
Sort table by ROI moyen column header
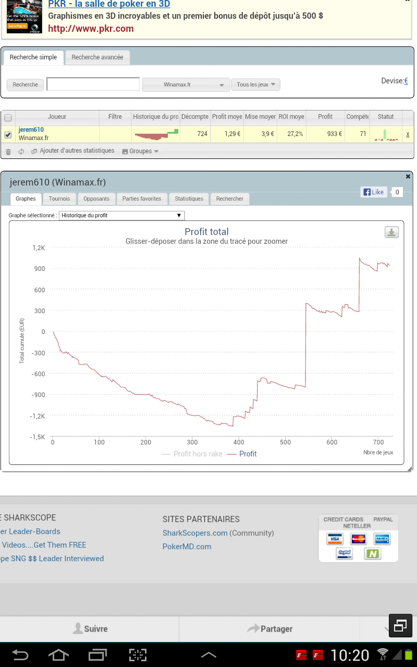291,117
